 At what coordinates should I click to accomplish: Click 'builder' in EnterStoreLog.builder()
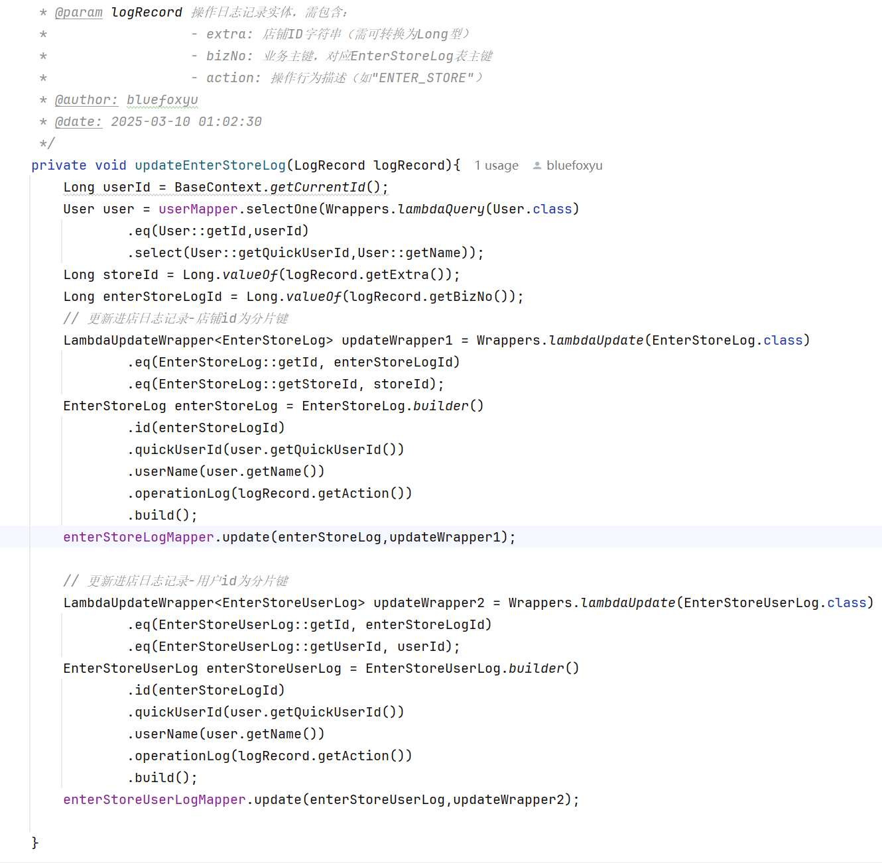click(x=441, y=406)
